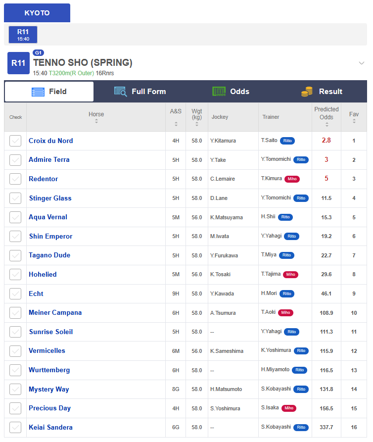Check the Keiai Sandera checkbox
The height and width of the screenshot is (442, 373).
click(15, 427)
